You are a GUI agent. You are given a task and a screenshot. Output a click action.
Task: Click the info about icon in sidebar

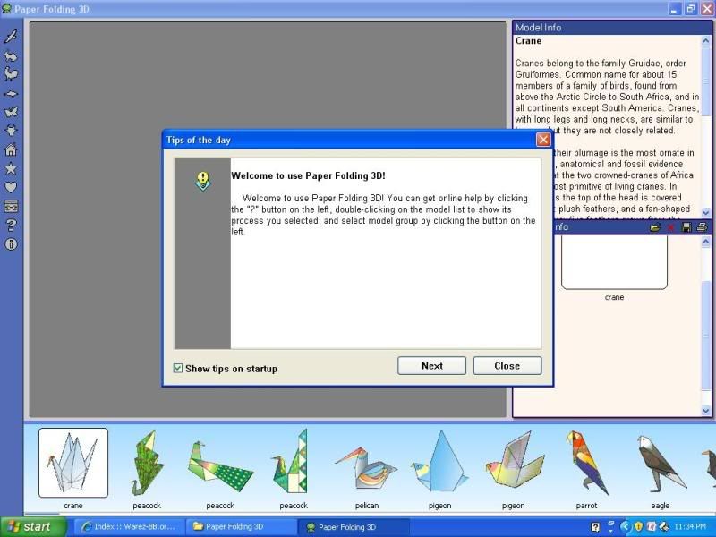11,243
